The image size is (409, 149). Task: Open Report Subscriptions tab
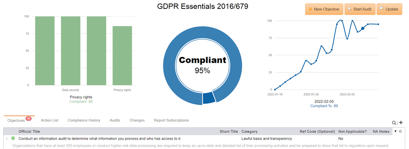tap(171, 120)
